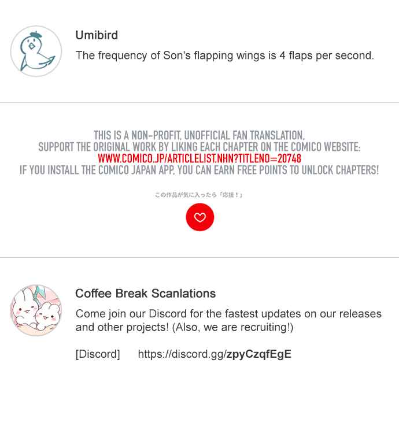The height and width of the screenshot is (430, 399).
Task: Click the bold zpyCzqfEgE invite code
Action: (x=259, y=354)
